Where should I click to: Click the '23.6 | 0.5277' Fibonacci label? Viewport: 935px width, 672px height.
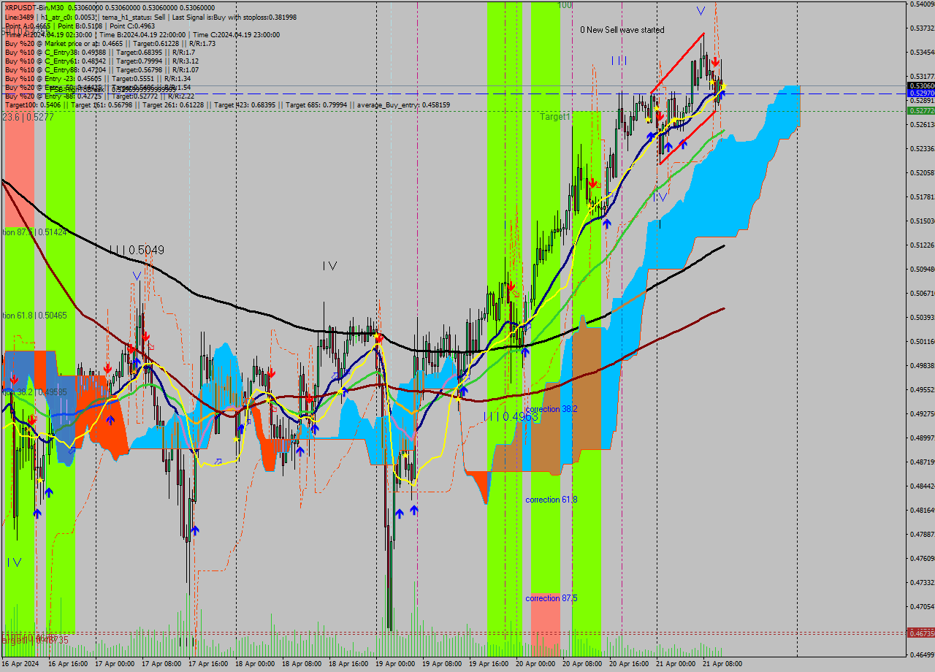coord(28,117)
